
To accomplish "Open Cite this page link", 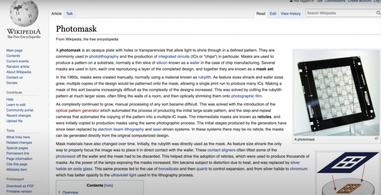I will tap(17, 164).
